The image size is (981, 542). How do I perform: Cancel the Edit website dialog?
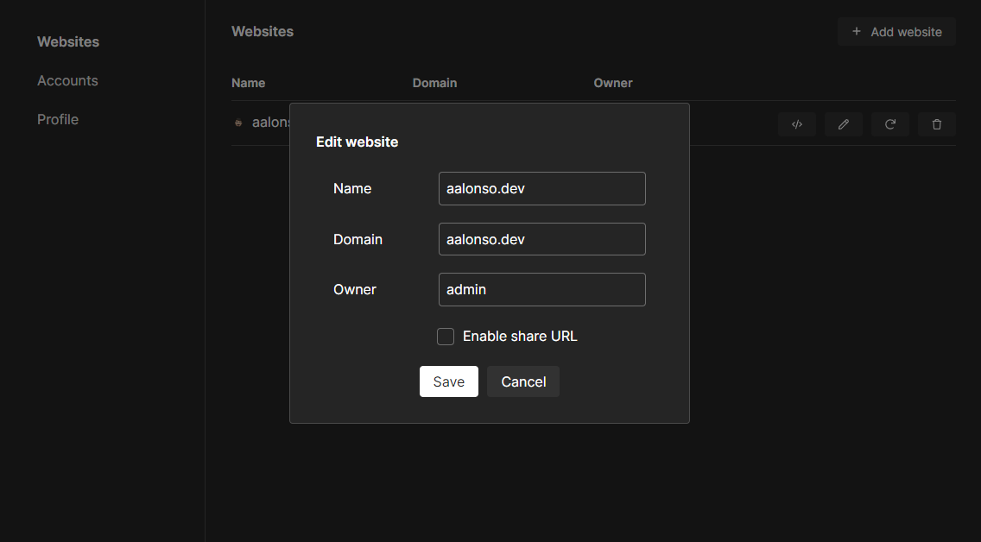click(x=522, y=381)
